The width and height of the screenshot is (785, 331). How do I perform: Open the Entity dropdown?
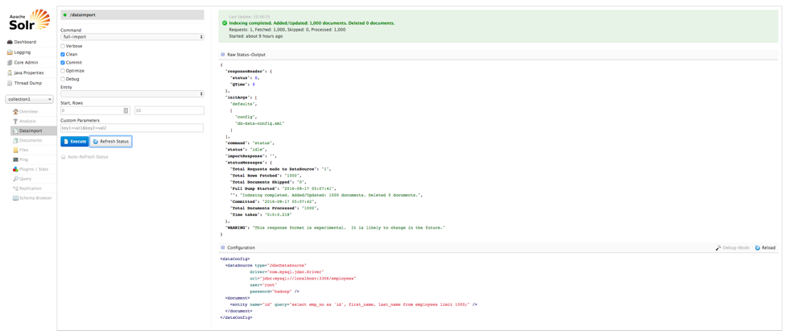pos(132,94)
